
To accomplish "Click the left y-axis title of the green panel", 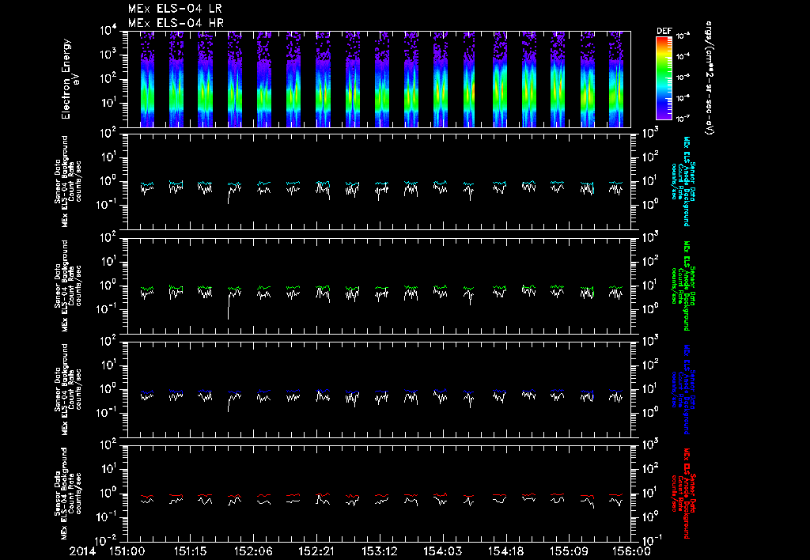I will click(68, 286).
